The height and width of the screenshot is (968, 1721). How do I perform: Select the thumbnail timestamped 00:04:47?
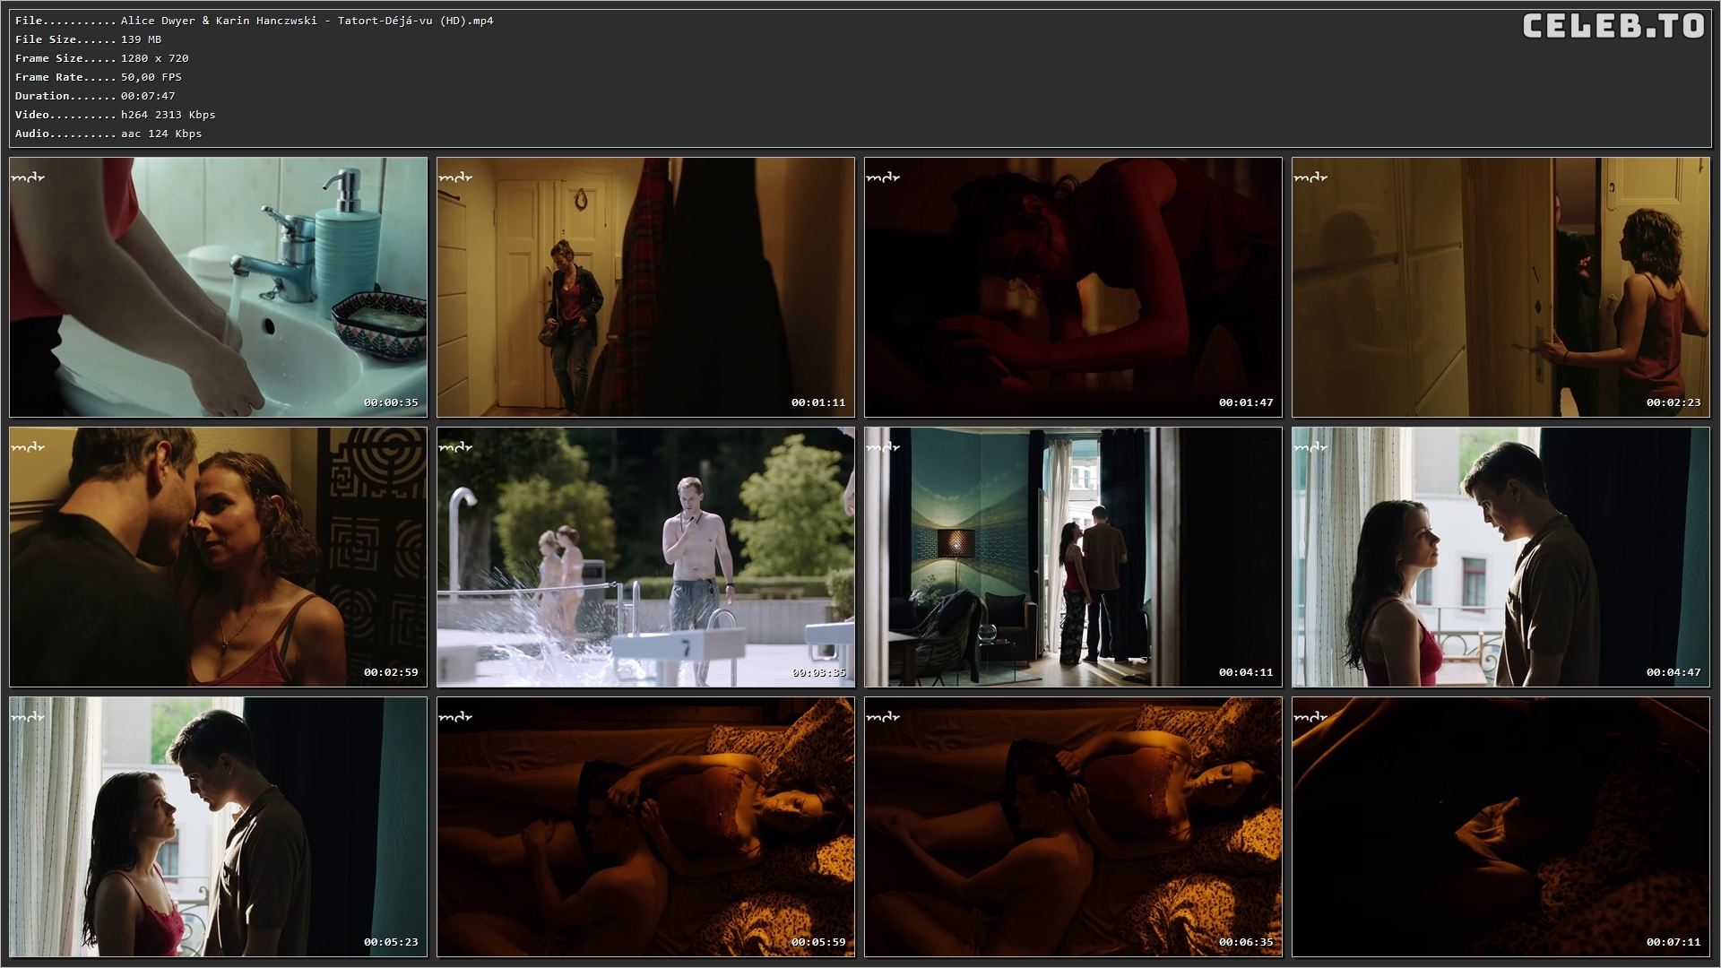click(1500, 557)
